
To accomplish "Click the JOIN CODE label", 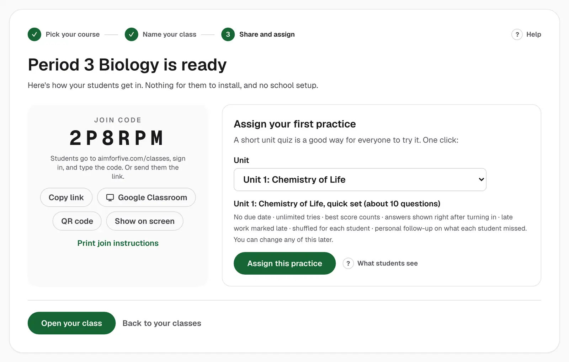I will [x=118, y=120].
